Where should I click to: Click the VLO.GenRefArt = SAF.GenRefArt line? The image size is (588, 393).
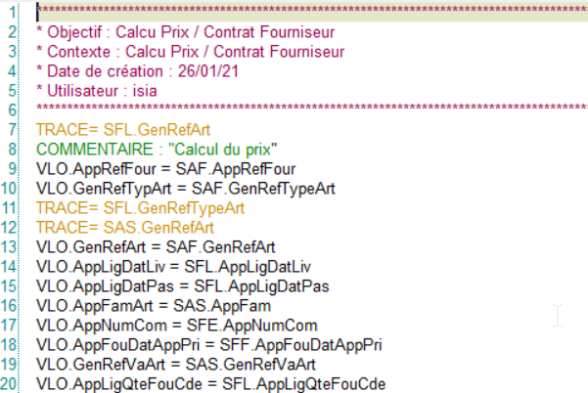[x=155, y=245]
